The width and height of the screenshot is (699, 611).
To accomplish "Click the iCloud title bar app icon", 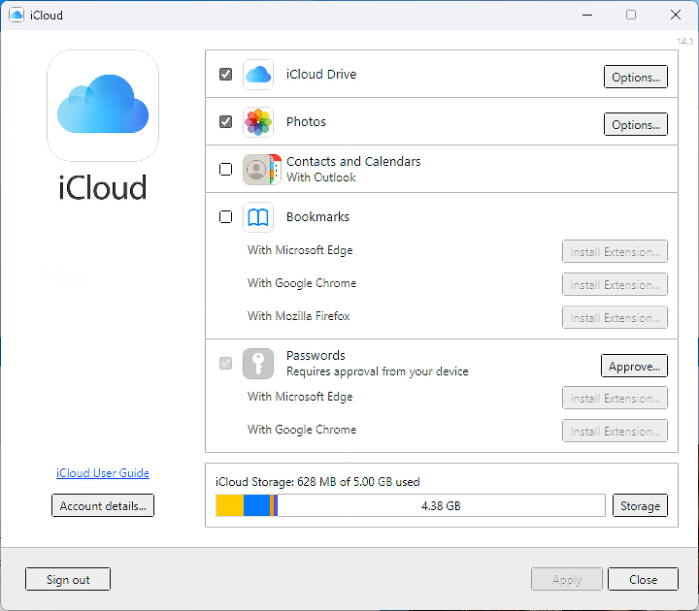I will point(17,15).
